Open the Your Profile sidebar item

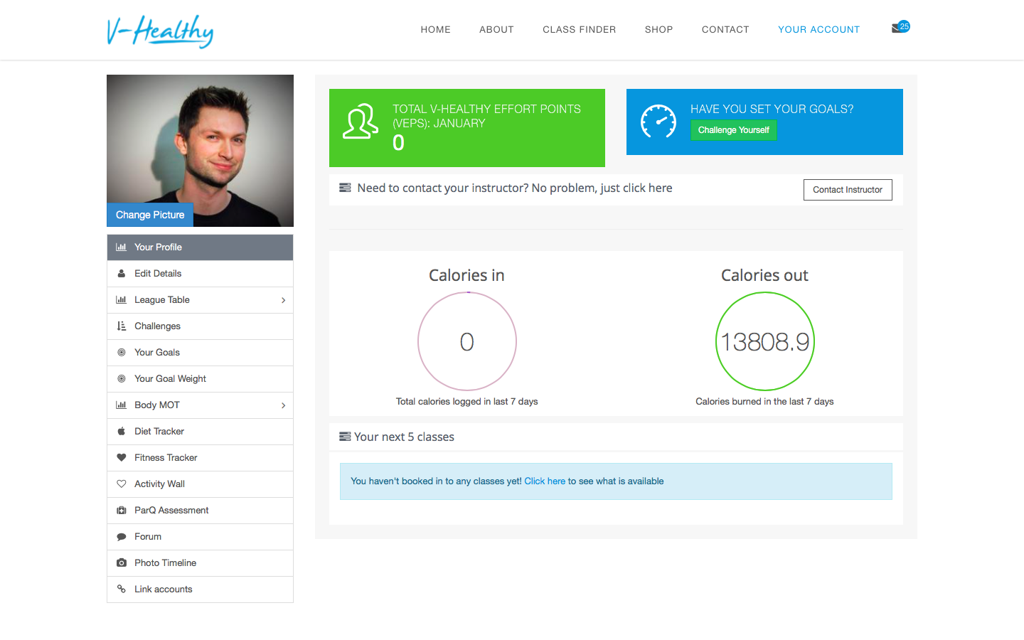tap(200, 247)
